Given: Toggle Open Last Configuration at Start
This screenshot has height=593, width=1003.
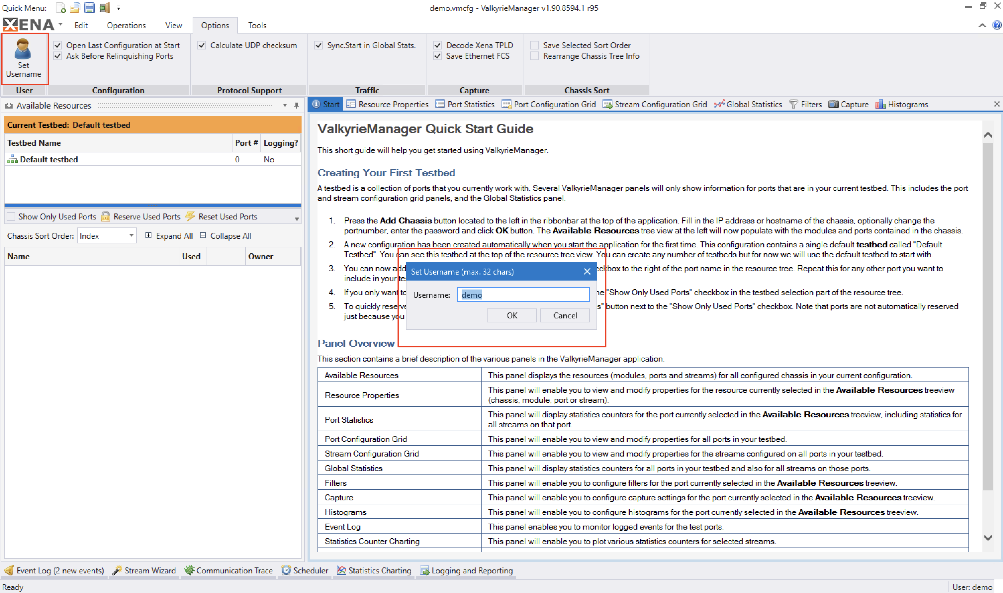Looking at the screenshot, I should (57, 45).
